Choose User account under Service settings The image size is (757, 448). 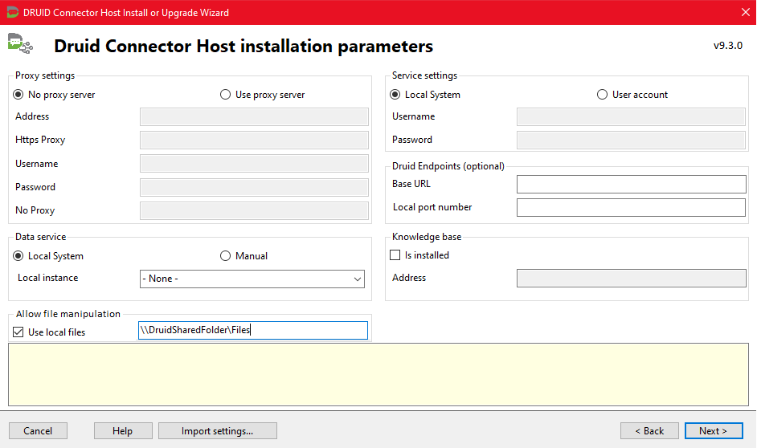632,95
